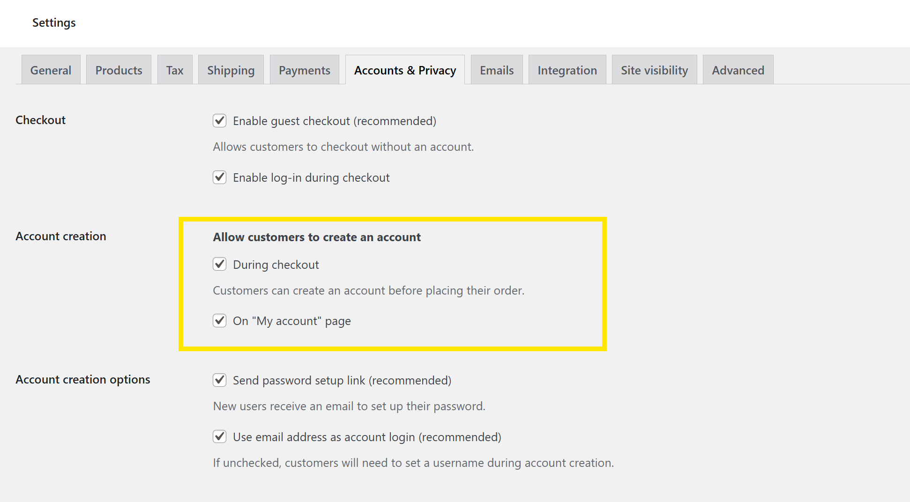Disable account creation During checkout
This screenshot has width=910, height=502.
tap(220, 264)
